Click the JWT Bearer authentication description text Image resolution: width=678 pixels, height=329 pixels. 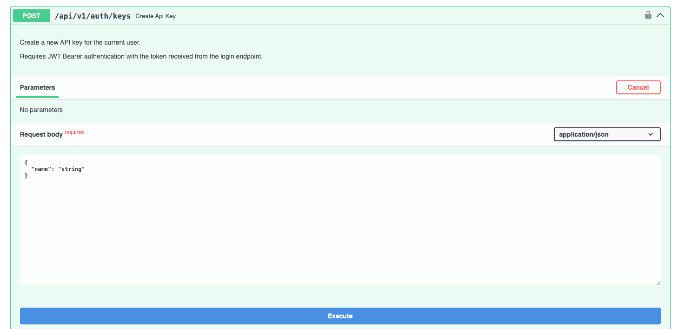141,56
